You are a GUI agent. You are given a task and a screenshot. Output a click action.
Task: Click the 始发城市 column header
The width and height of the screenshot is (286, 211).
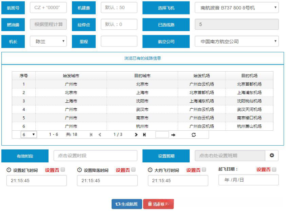tap(71, 76)
